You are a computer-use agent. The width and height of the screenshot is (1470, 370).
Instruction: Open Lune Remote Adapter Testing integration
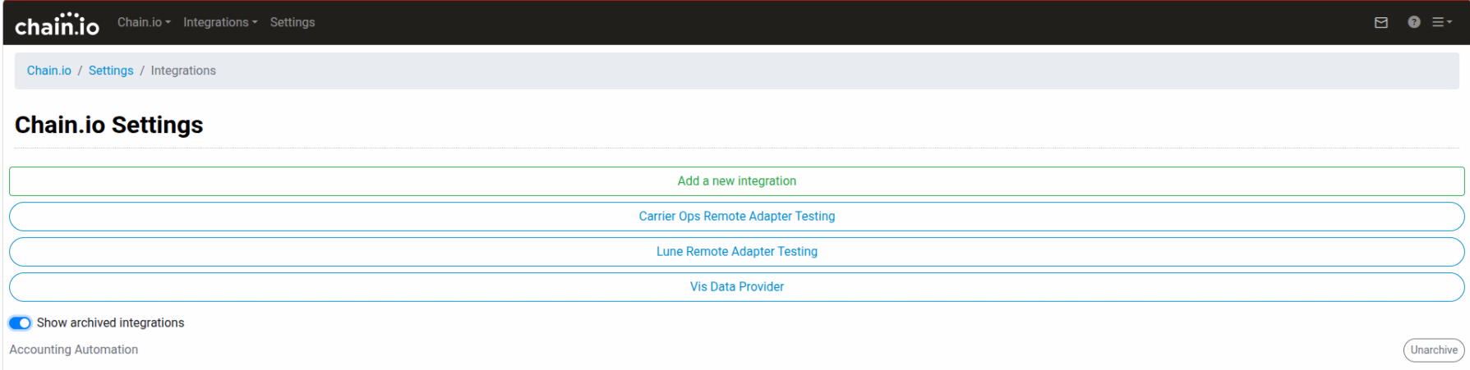pyautogui.click(x=736, y=252)
